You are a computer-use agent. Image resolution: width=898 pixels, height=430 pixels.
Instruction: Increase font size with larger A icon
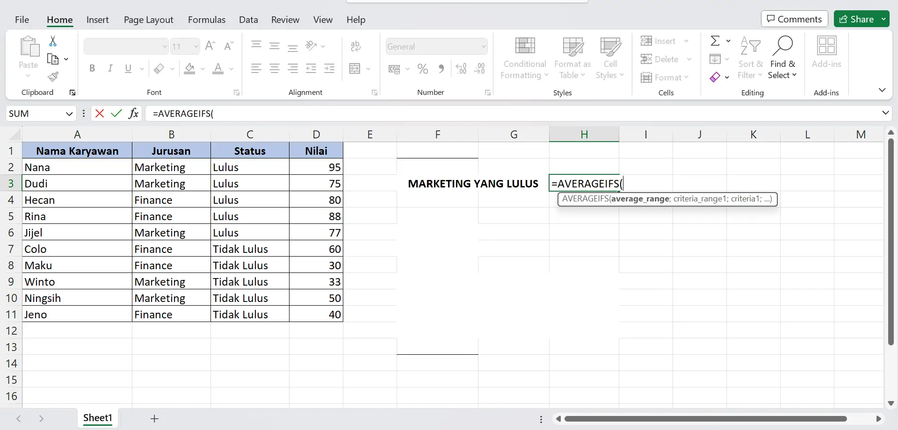click(210, 46)
